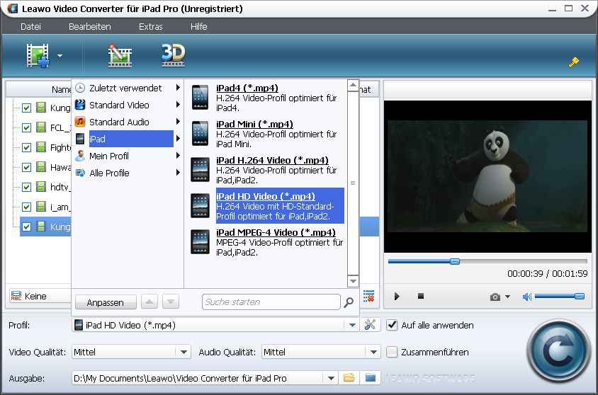Open the Audio Qualität dropdown
Image resolution: width=598 pixels, height=395 pixels.
[373, 352]
